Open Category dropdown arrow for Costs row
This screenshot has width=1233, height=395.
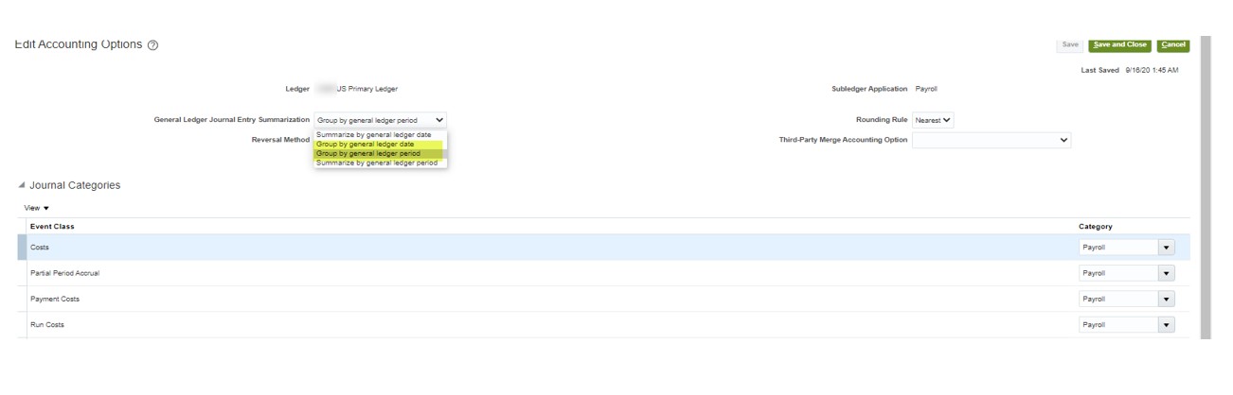click(x=1166, y=248)
